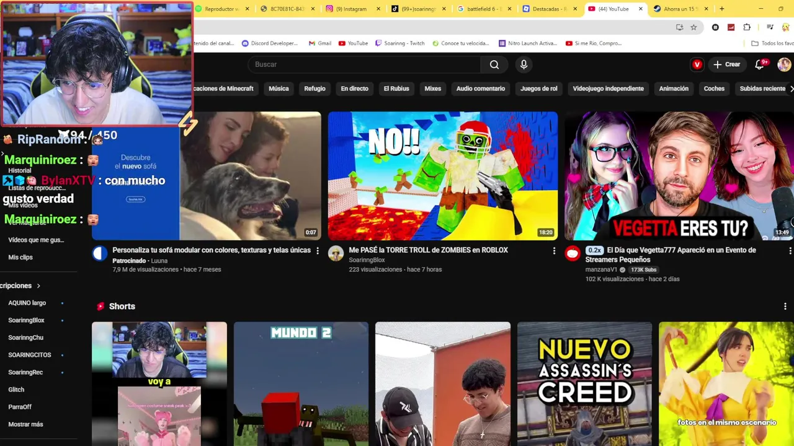
Task: Select the El Rubius filter chip
Action: click(x=396, y=89)
